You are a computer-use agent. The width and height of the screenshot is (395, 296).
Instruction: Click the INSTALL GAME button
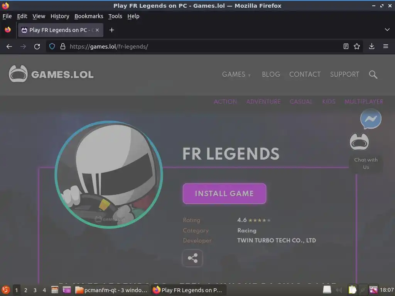(224, 193)
